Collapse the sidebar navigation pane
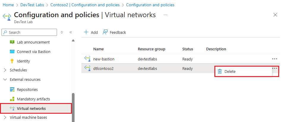 (x=71, y=32)
